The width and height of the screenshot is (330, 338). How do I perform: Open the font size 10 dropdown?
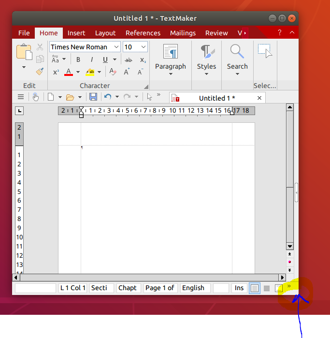[x=143, y=47]
